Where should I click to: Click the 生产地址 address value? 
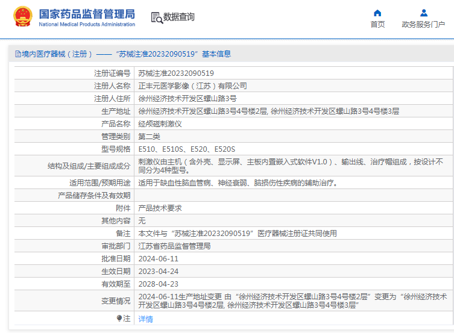click(x=269, y=111)
